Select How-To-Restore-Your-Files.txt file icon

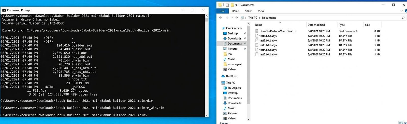coord(257,31)
